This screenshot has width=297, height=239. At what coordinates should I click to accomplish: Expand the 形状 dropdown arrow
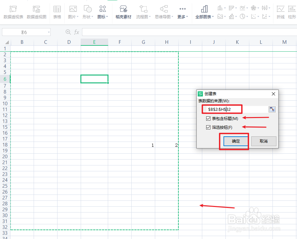(x=92, y=17)
